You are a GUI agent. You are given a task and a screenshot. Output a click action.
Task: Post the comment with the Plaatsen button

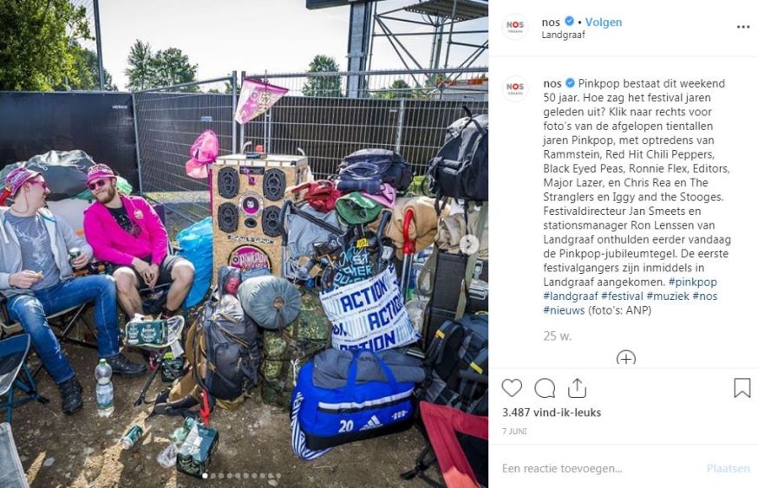728,468
